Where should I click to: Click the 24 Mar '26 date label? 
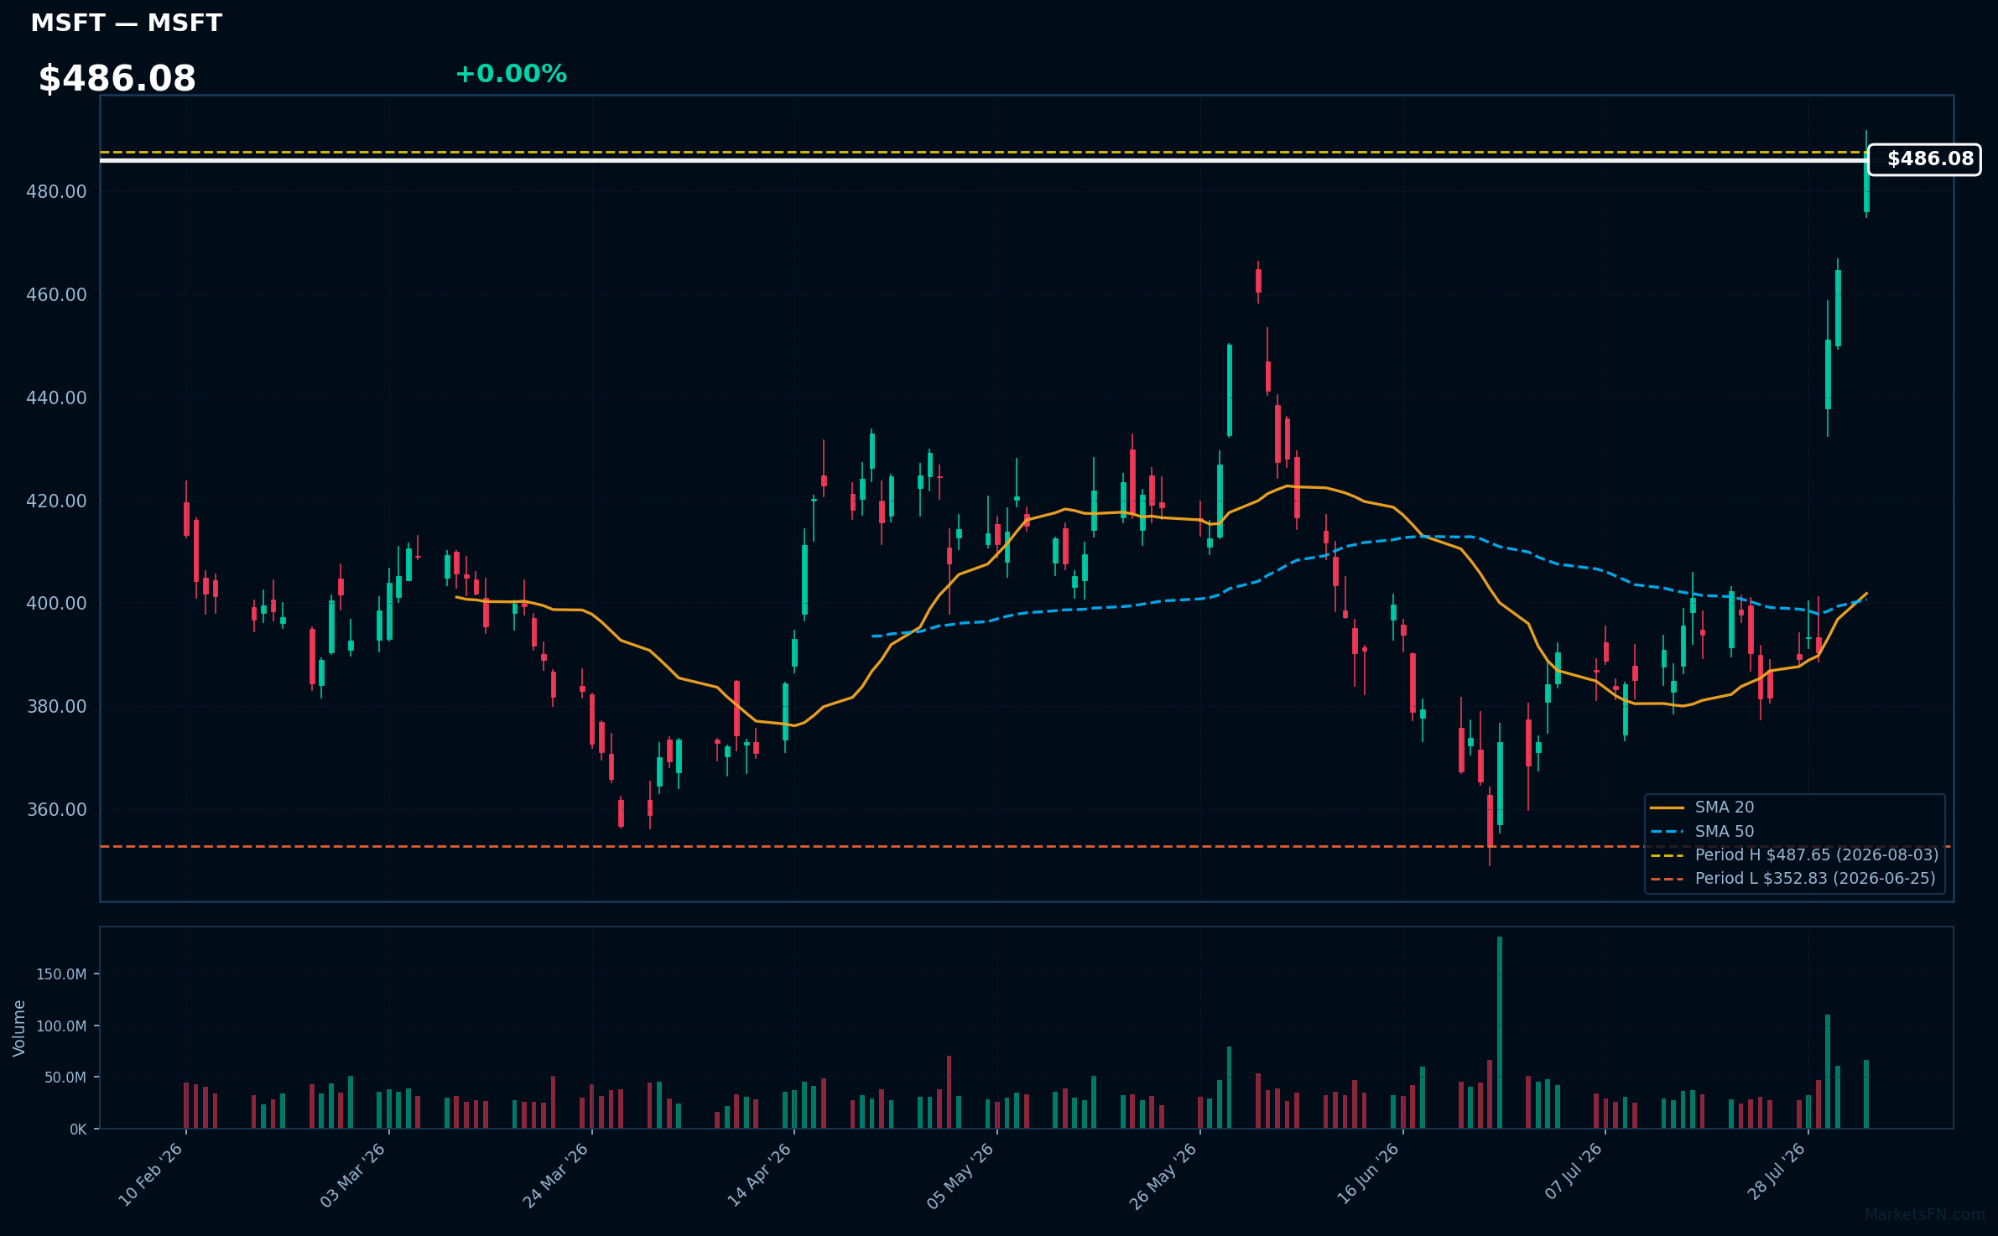click(556, 1175)
